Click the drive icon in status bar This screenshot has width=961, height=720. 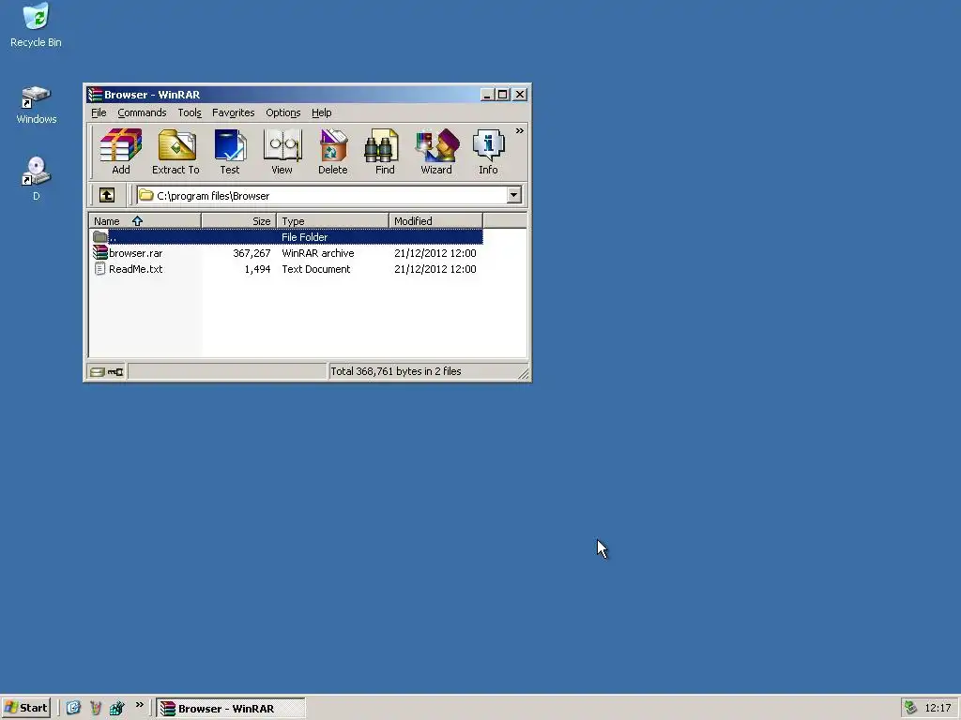97,371
